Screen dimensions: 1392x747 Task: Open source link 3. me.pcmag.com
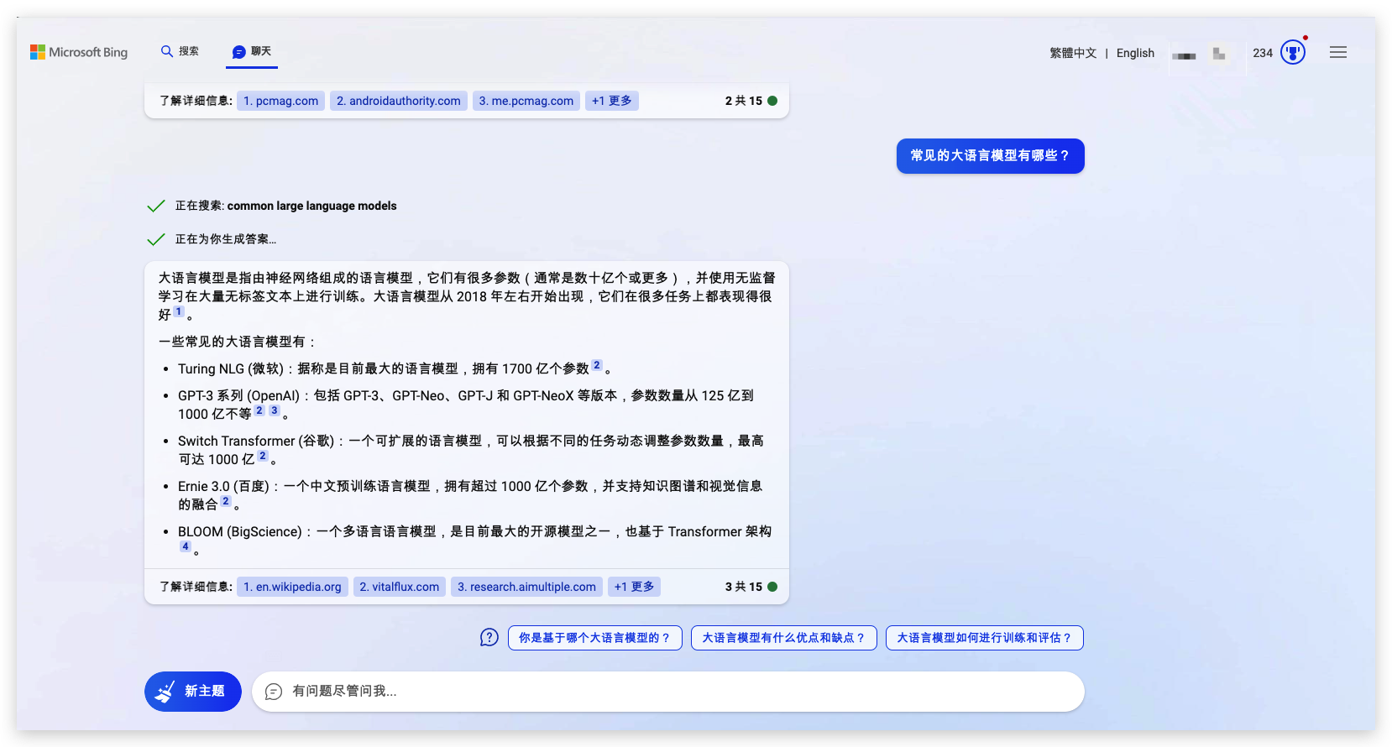pyautogui.click(x=526, y=101)
